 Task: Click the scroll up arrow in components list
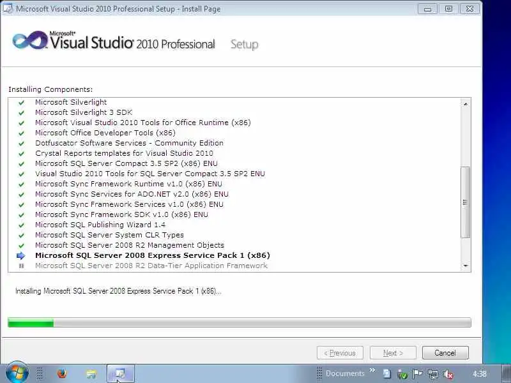click(x=466, y=104)
